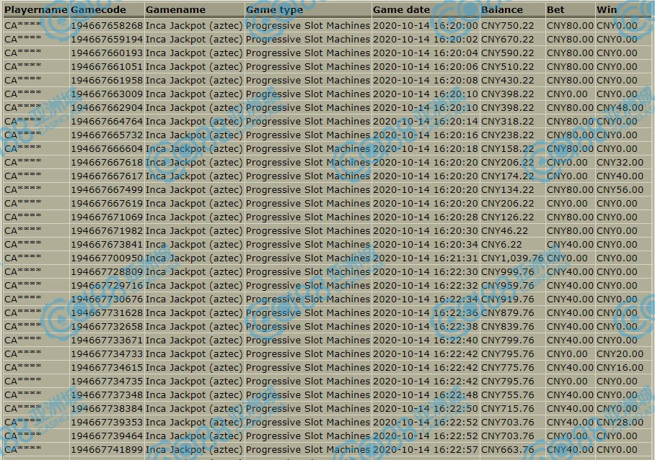655x460 pixels.
Task: Select gamecode 194667667499
Action: click(107, 190)
